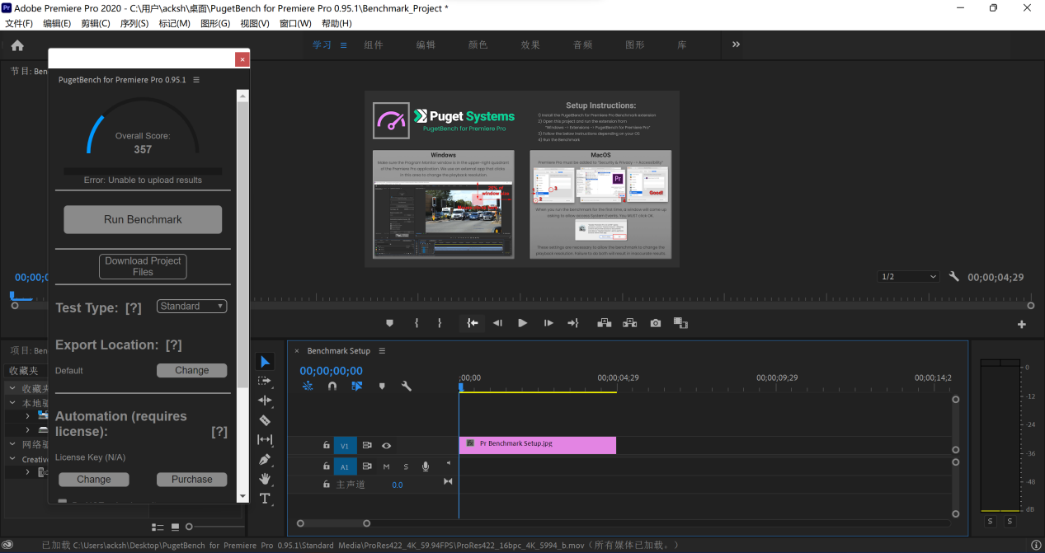Open Program Monitor settings wrench
Viewport: 1045px width, 553px height.
pyautogui.click(x=954, y=277)
